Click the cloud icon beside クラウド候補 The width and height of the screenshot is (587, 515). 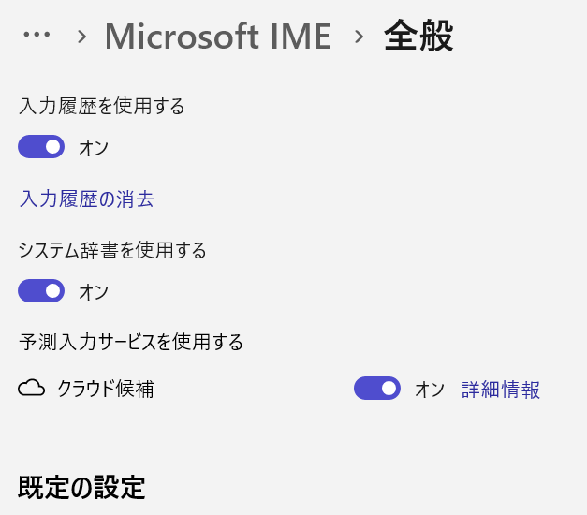point(32,389)
